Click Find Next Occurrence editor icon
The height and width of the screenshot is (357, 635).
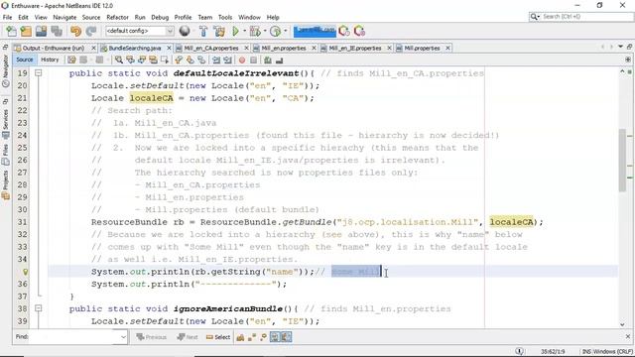[142, 59]
